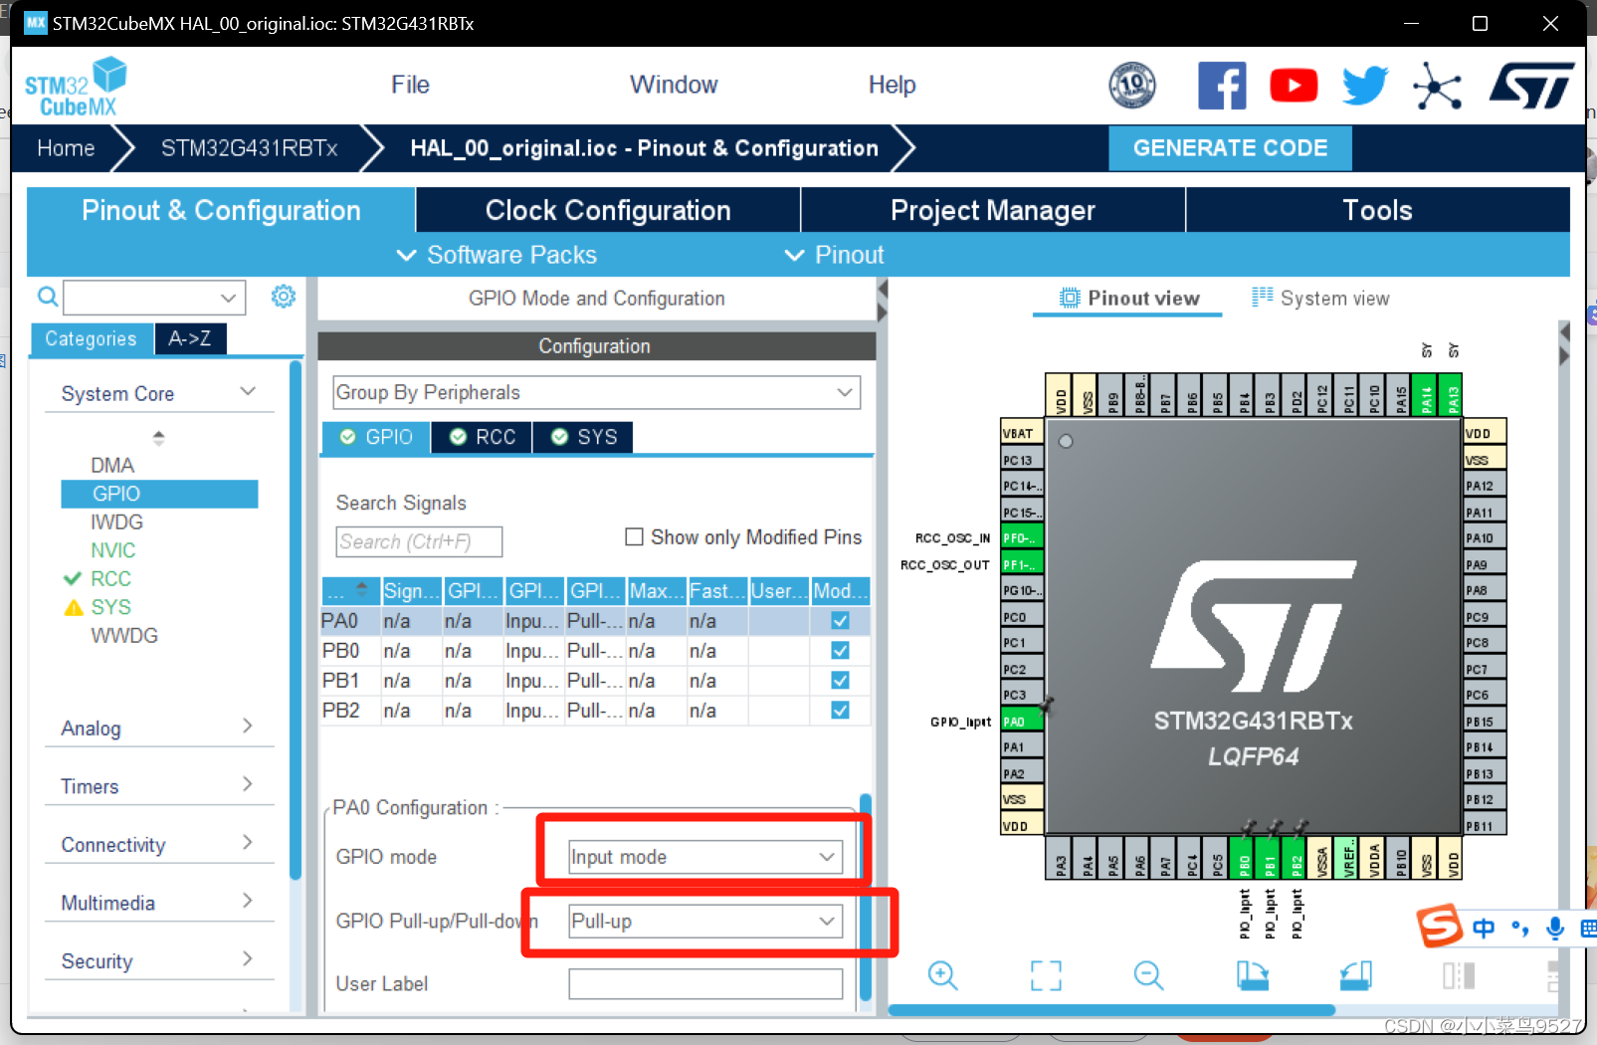Go to Home breadcrumb
Viewport: 1597px width, 1045px height.
point(66,149)
